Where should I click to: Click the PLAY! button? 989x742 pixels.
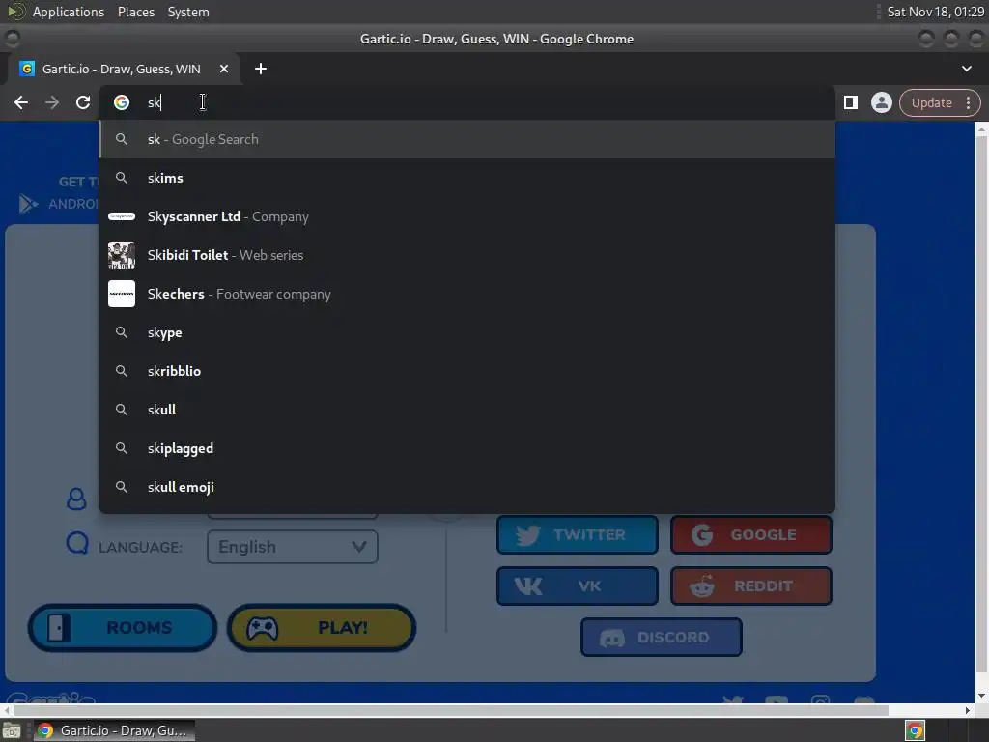322,628
